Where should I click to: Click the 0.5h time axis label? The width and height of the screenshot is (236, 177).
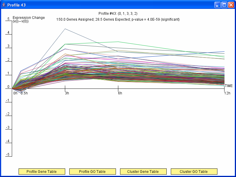(24, 93)
